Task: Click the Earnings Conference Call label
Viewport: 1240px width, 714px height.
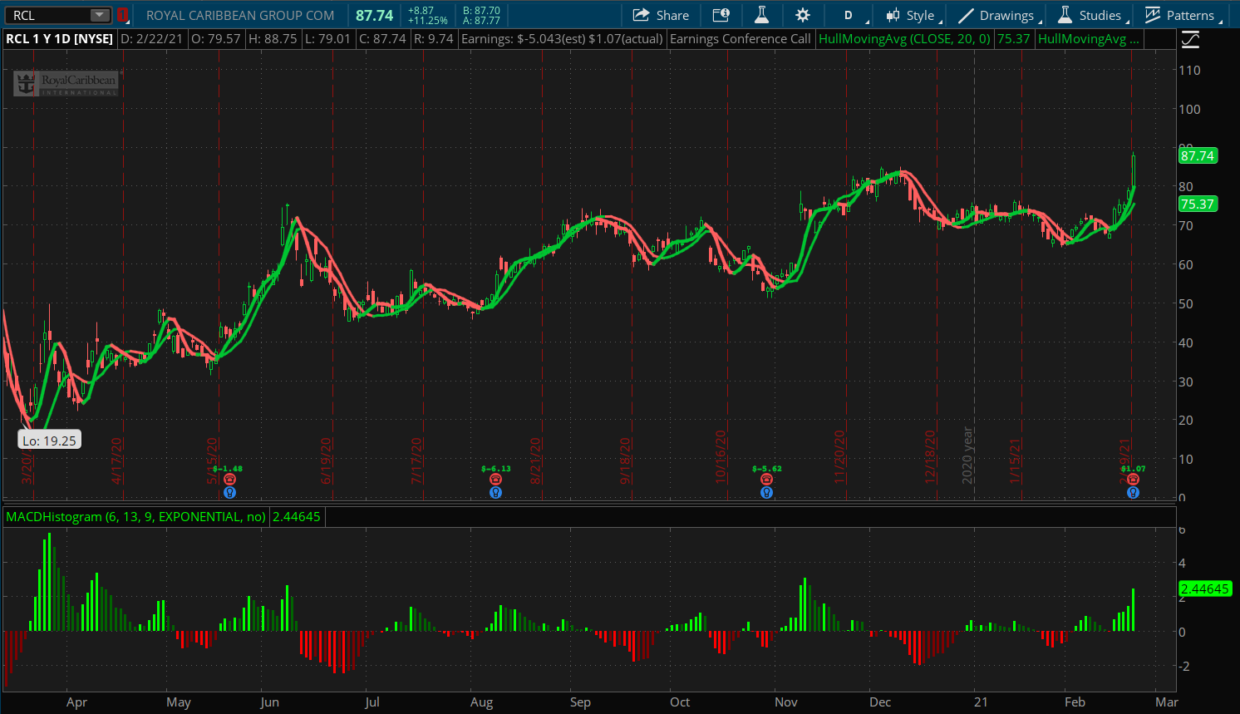Action: (x=740, y=39)
